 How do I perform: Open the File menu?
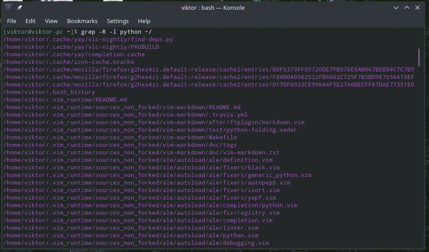coord(12,21)
